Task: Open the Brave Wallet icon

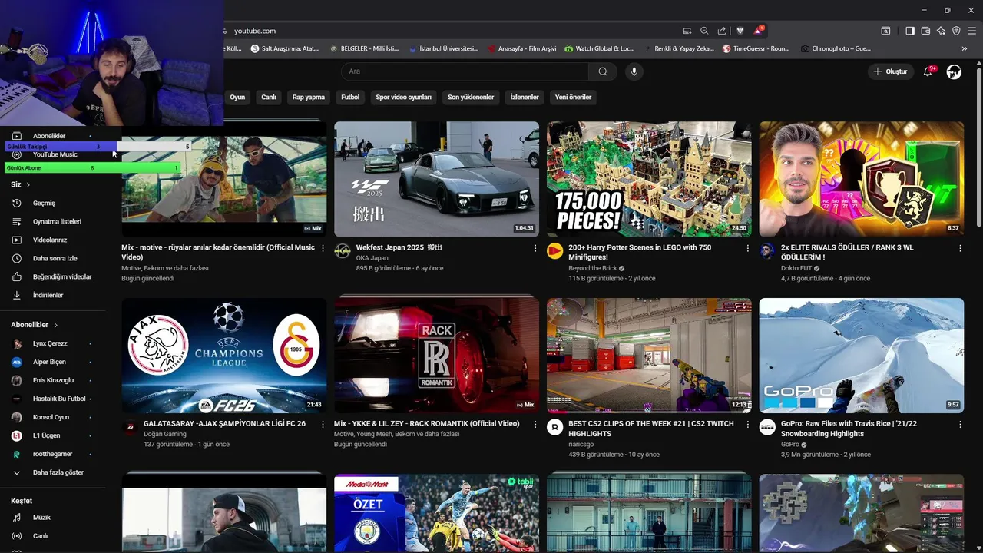Action: pos(925,31)
